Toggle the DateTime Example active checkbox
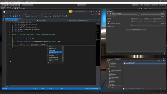 point(110,13)
